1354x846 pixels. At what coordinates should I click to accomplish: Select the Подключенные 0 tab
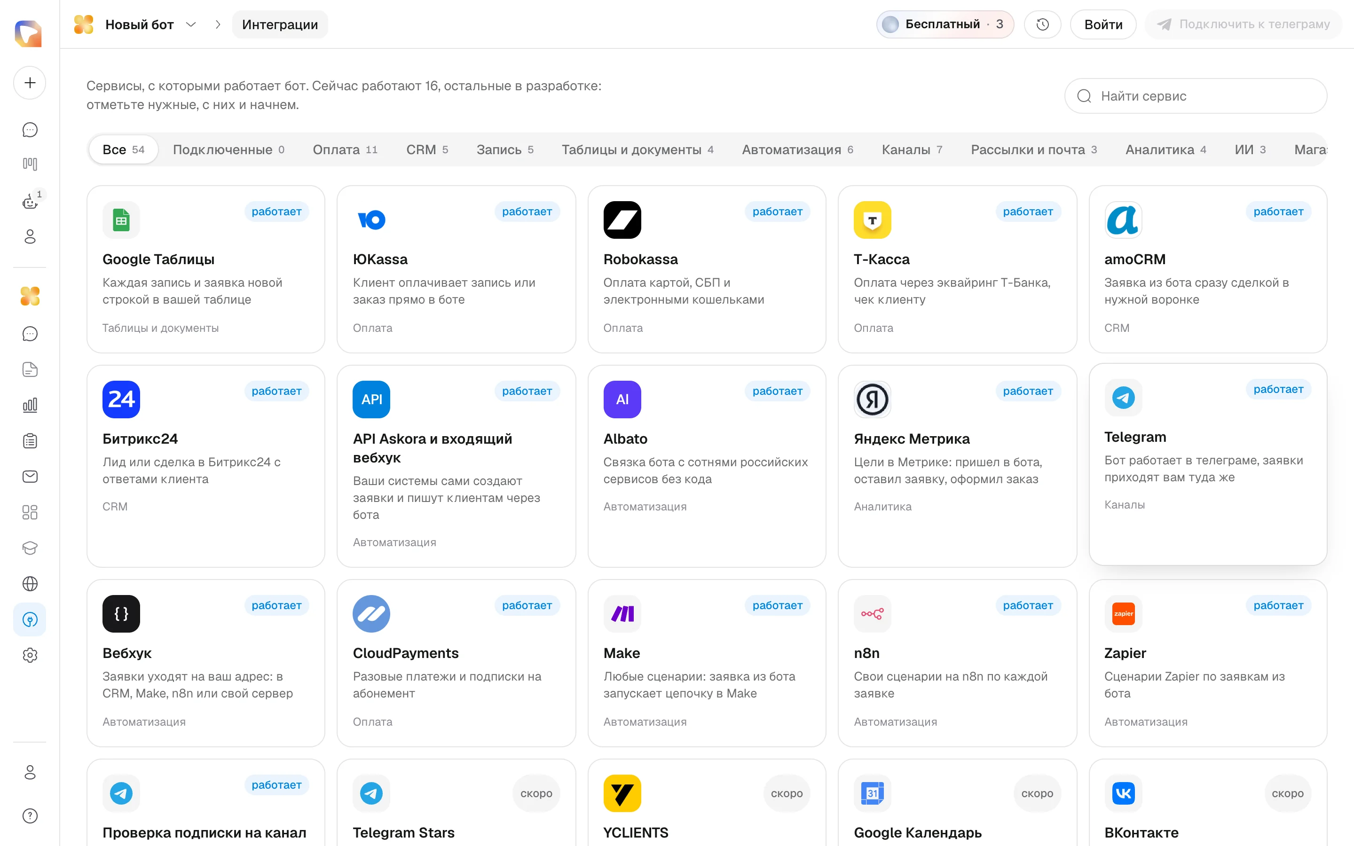[228, 149]
